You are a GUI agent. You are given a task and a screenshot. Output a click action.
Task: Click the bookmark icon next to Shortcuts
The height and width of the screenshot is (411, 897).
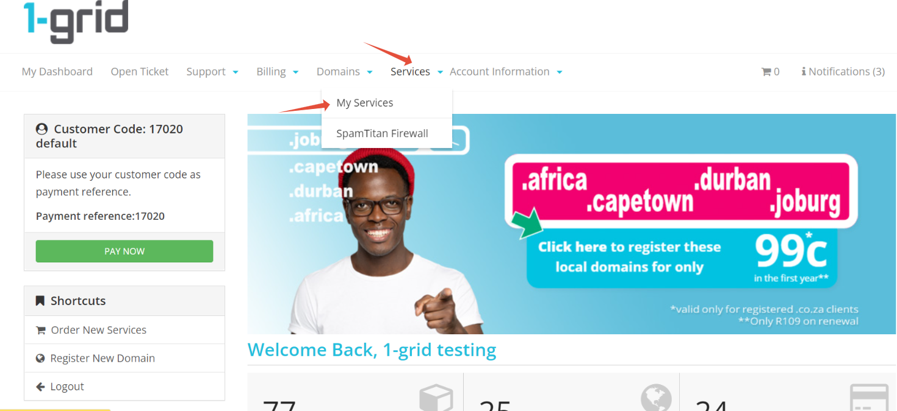click(40, 301)
